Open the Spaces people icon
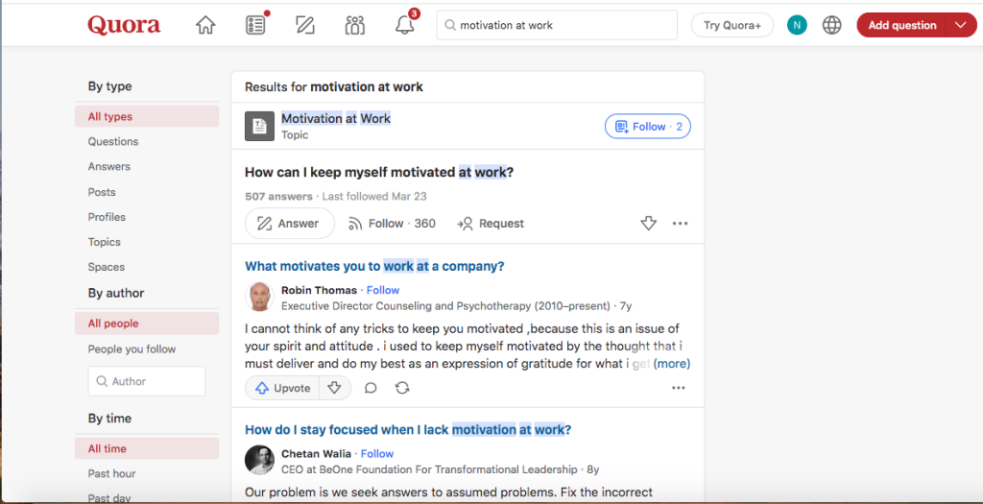 355,25
